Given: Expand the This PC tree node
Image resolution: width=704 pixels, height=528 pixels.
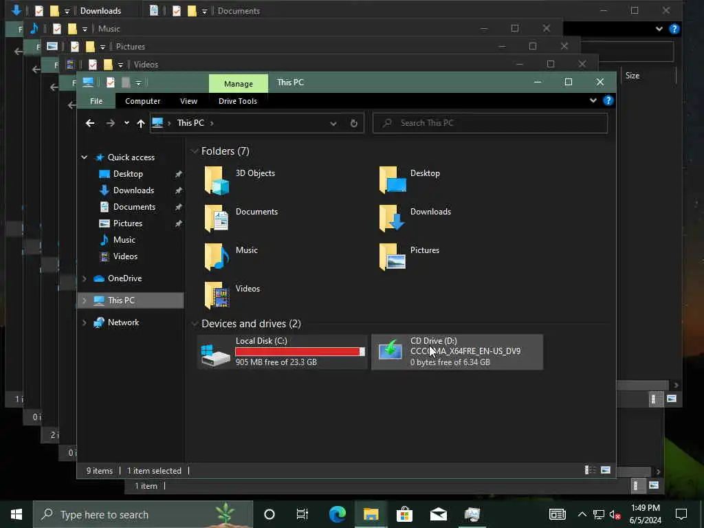Looking at the screenshot, I should (84, 300).
